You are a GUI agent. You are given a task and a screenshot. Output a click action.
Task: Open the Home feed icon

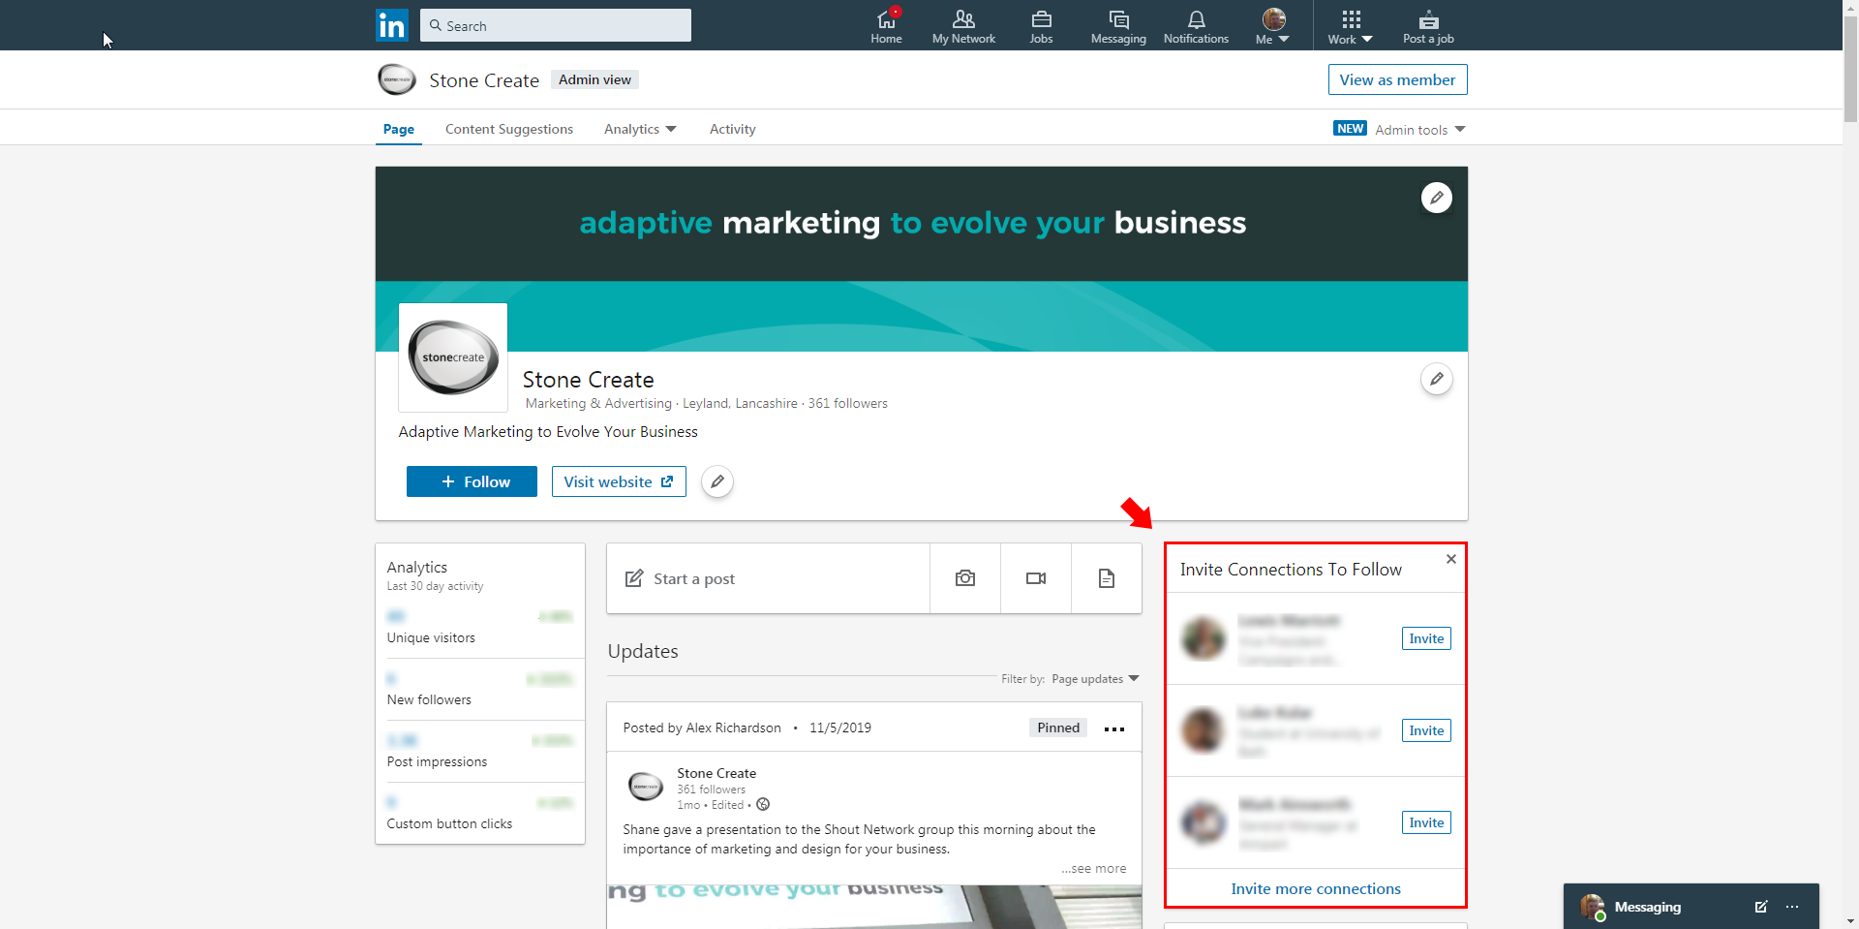pos(886,26)
